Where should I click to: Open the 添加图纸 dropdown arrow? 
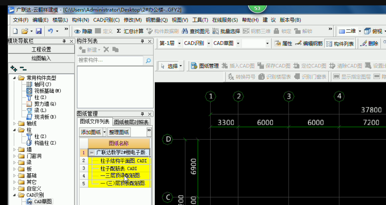104,132
